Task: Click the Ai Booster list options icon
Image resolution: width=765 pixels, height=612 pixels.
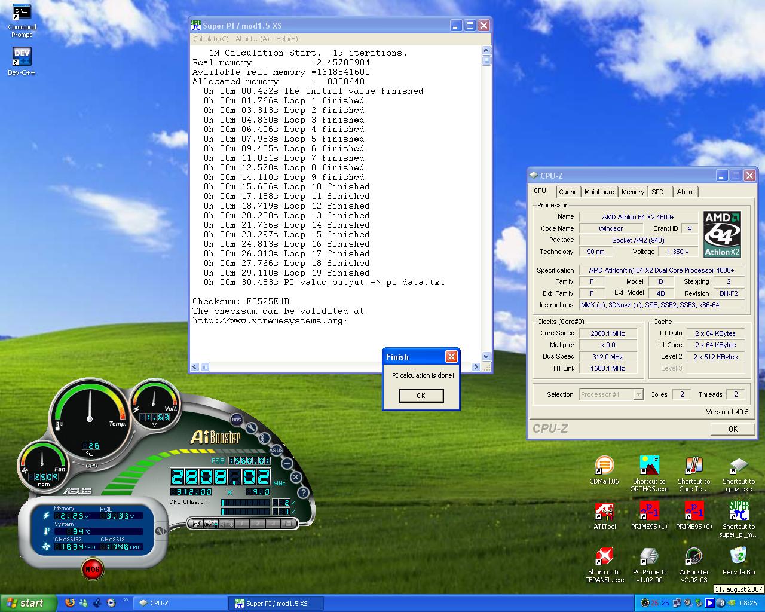Action: point(264,438)
